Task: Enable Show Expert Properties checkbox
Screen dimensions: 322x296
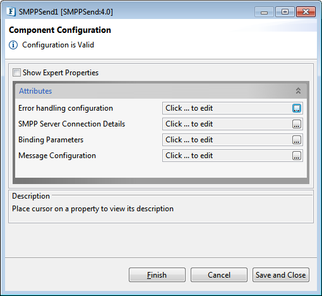Action: point(16,73)
